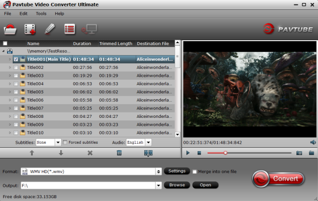Open the Edit pencil tool

[50, 29]
